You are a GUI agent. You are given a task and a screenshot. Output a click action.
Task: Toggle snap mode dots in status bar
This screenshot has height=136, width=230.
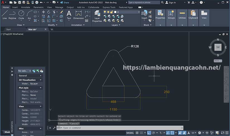[x=141, y=133]
